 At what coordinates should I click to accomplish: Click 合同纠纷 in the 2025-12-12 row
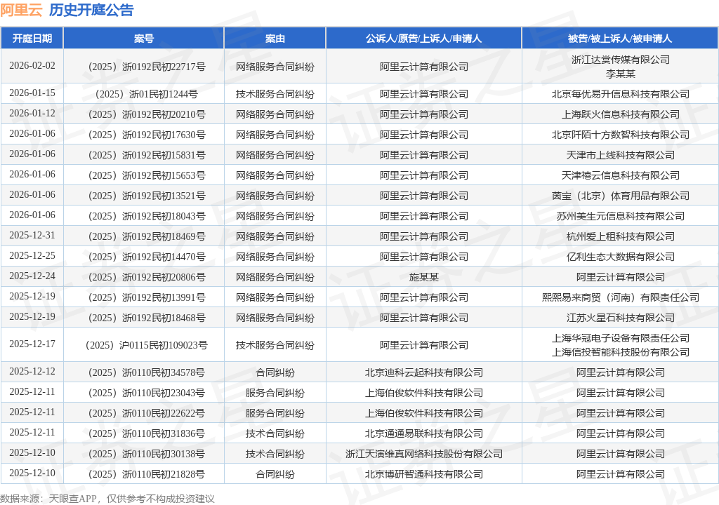tap(275, 372)
